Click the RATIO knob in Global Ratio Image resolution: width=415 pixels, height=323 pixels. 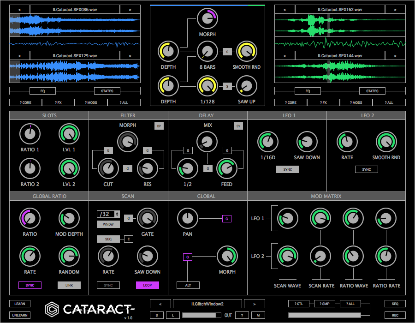(x=30, y=218)
